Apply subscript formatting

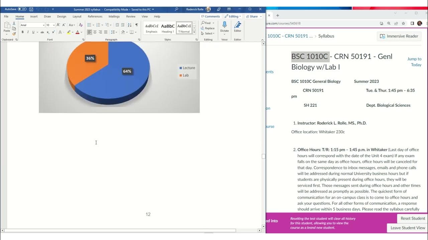click(x=48, y=32)
